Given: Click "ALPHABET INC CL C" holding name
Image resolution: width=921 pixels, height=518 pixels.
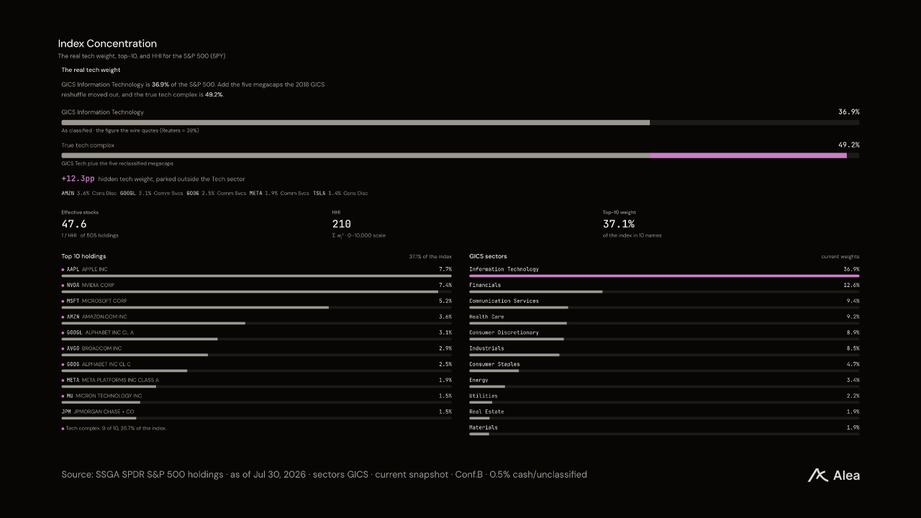Looking at the screenshot, I should (106, 364).
